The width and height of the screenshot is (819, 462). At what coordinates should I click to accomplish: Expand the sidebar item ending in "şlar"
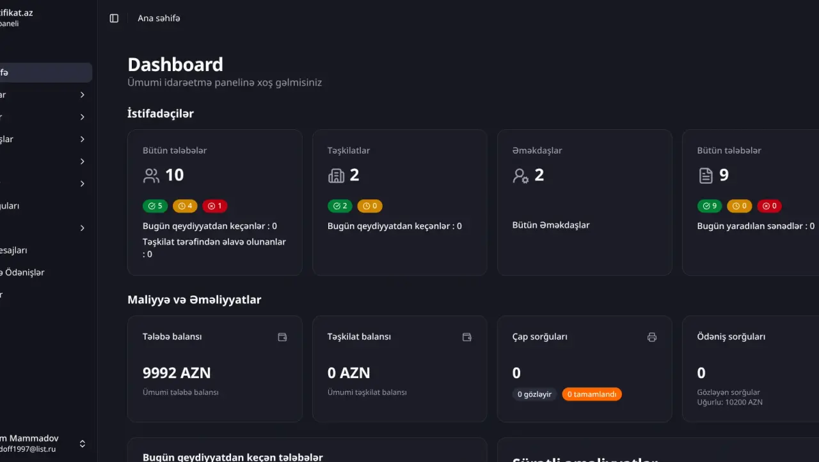[42, 139]
